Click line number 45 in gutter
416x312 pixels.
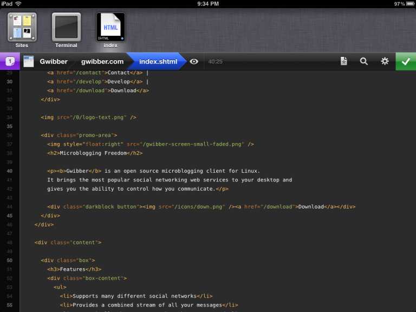[10, 216]
